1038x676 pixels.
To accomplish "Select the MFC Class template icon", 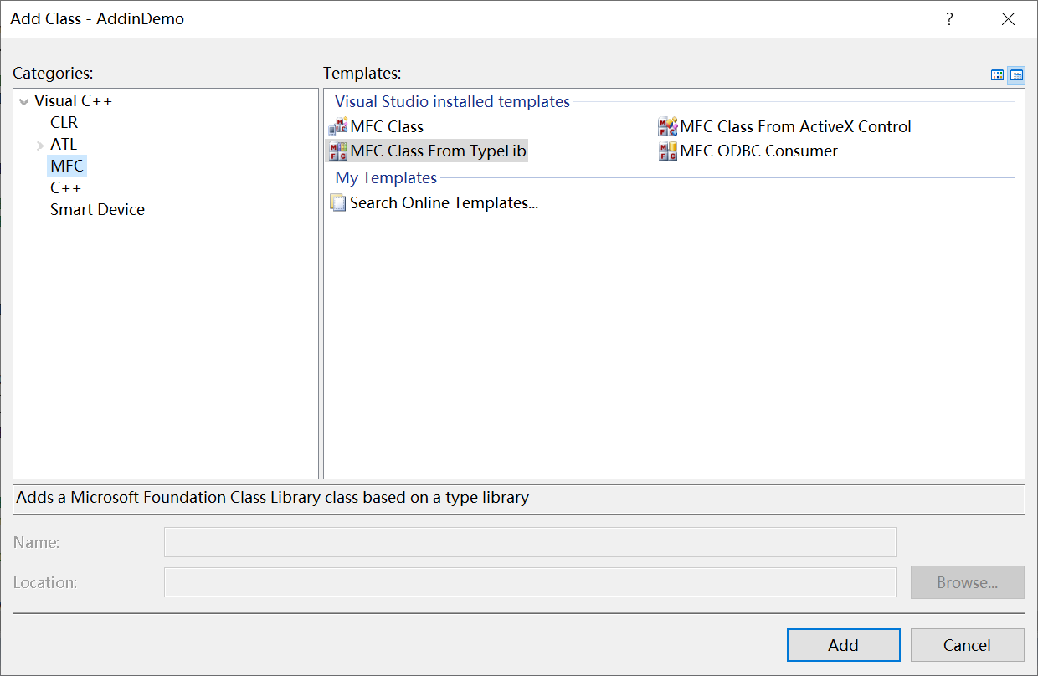I will [338, 127].
